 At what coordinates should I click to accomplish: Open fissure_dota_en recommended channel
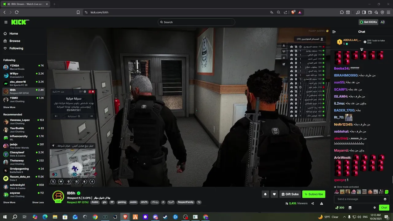click(x=23, y=178)
